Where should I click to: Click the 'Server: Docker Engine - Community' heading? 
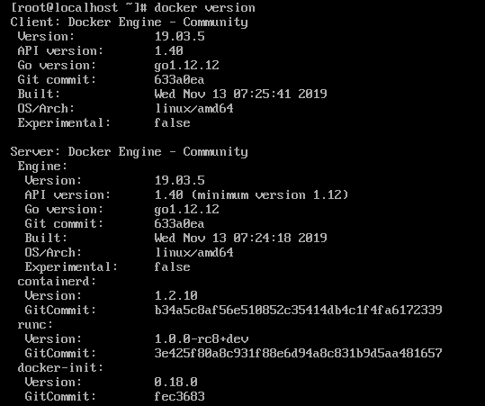(129, 151)
